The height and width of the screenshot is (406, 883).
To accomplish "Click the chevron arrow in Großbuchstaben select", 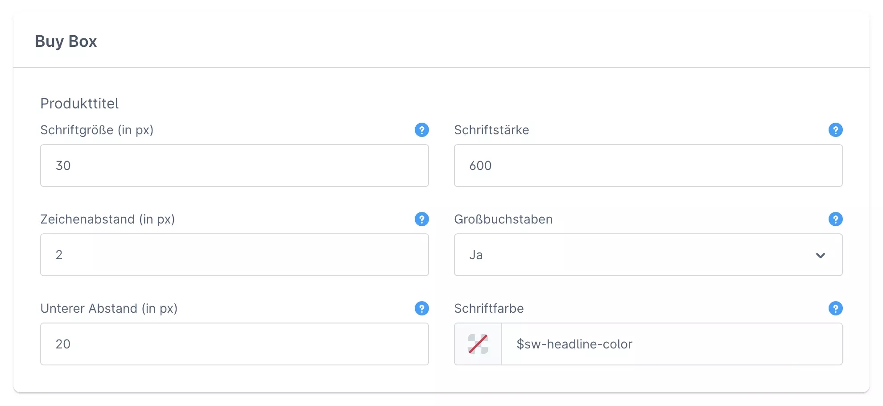I will (820, 255).
